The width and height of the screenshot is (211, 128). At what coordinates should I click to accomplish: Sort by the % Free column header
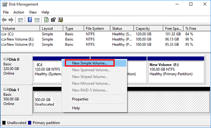pos(197,28)
